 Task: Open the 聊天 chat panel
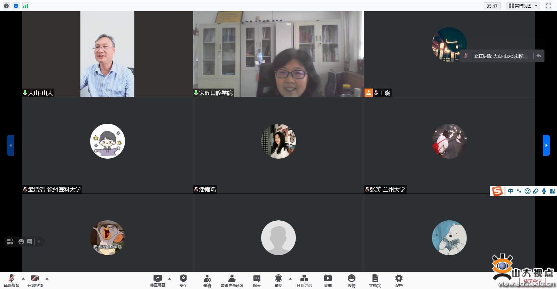257,280
